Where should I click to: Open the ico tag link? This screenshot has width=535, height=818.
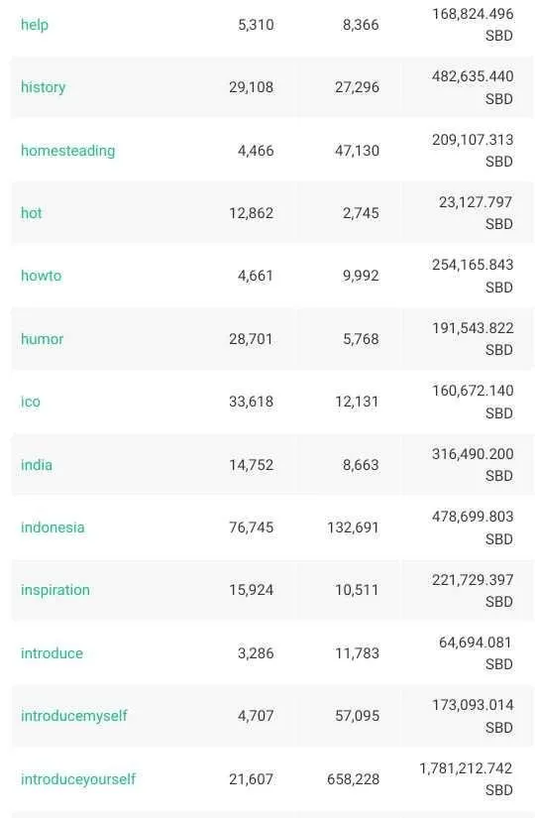pos(31,402)
